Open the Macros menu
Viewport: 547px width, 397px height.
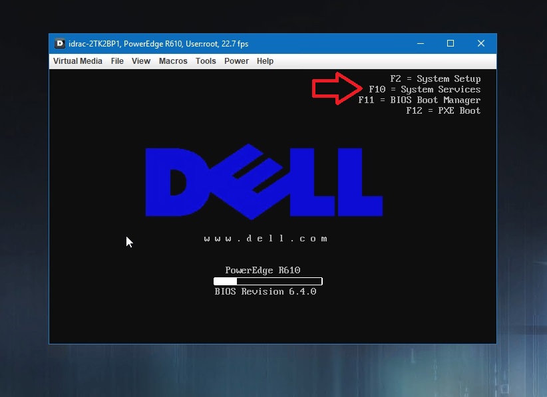click(x=173, y=61)
